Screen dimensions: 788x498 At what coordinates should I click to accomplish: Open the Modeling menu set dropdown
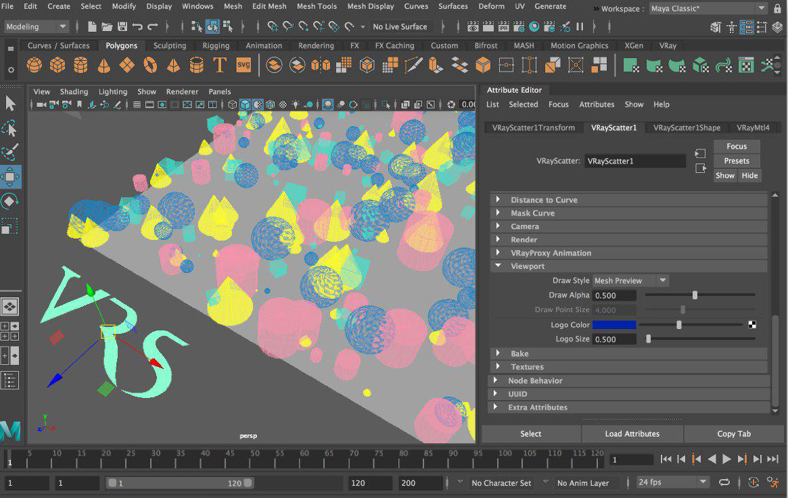point(36,26)
